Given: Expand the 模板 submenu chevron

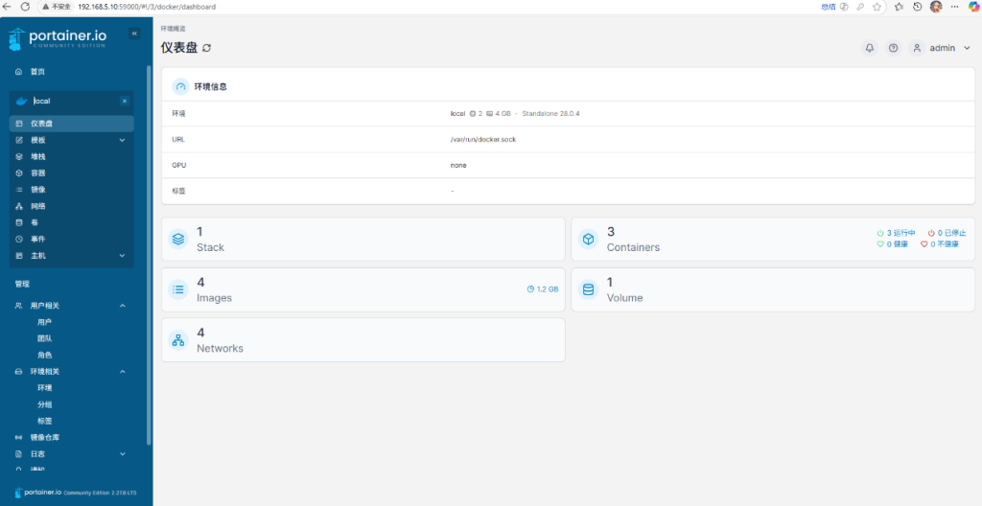Looking at the screenshot, I should 122,141.
